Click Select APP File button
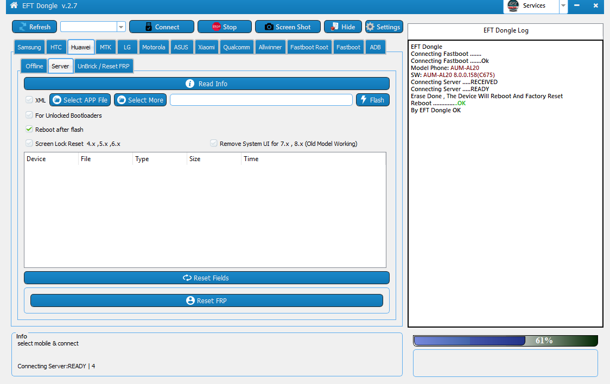Screen dimensions: 610x384 [80, 100]
